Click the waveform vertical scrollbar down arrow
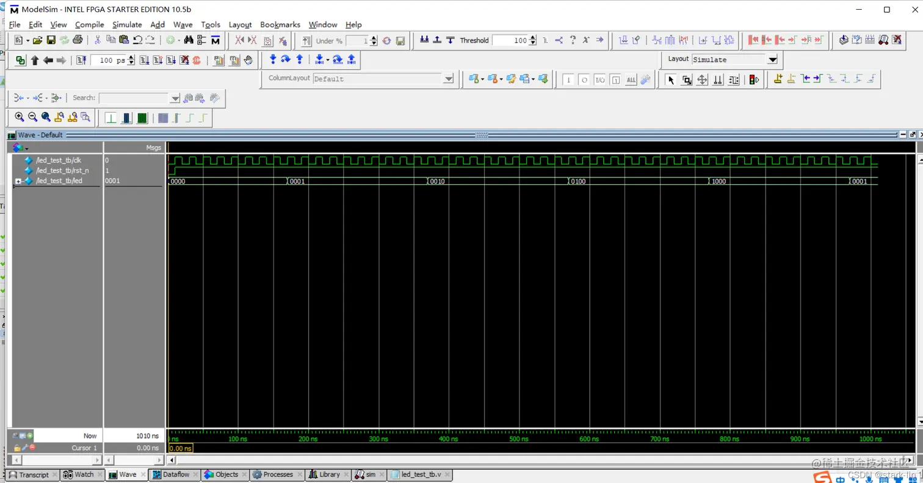923x483 pixels. coord(921,422)
